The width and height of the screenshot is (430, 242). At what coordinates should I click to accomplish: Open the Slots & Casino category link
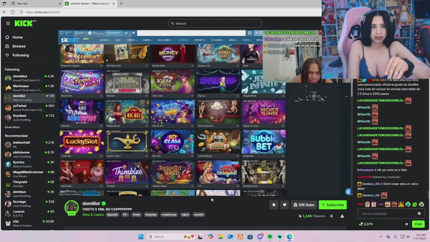click(93, 215)
